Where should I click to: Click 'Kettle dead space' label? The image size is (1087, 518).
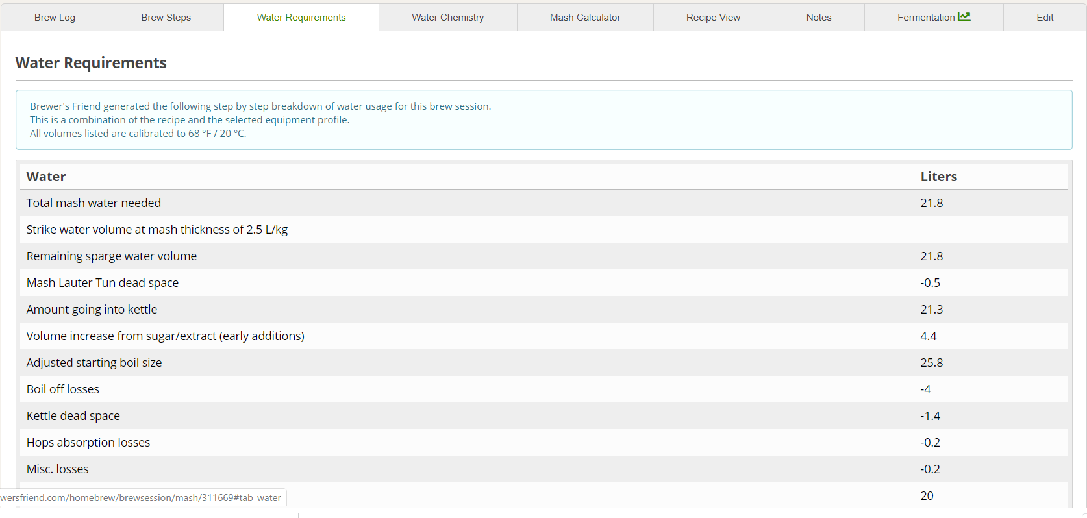pos(73,416)
